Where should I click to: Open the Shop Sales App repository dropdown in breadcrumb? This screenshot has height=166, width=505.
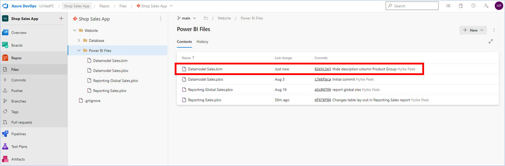155,6
